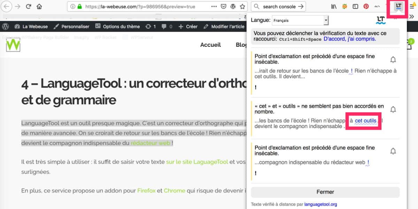Go to Accueil in the site navigation
This screenshot has width=418, height=209.
coord(210,45)
